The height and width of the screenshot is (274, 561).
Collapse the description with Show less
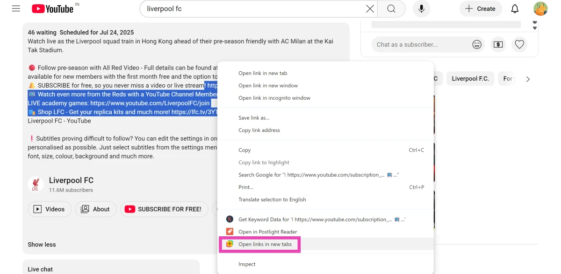(42, 245)
